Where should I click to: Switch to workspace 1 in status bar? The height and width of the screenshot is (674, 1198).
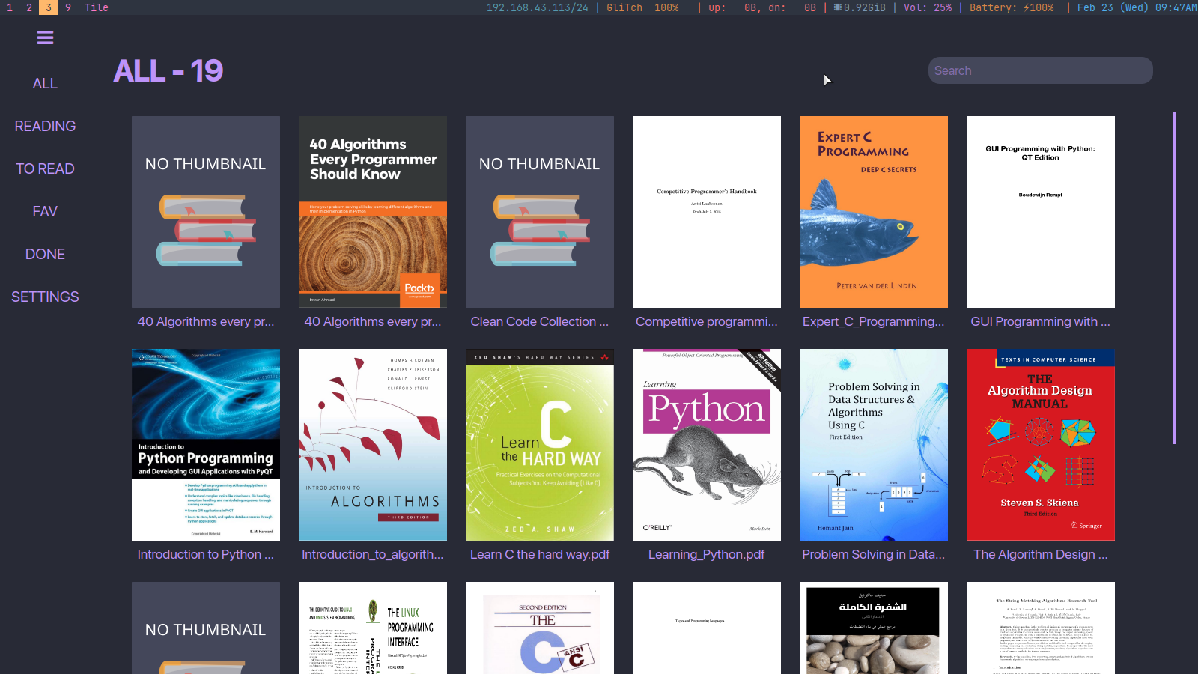(x=10, y=7)
